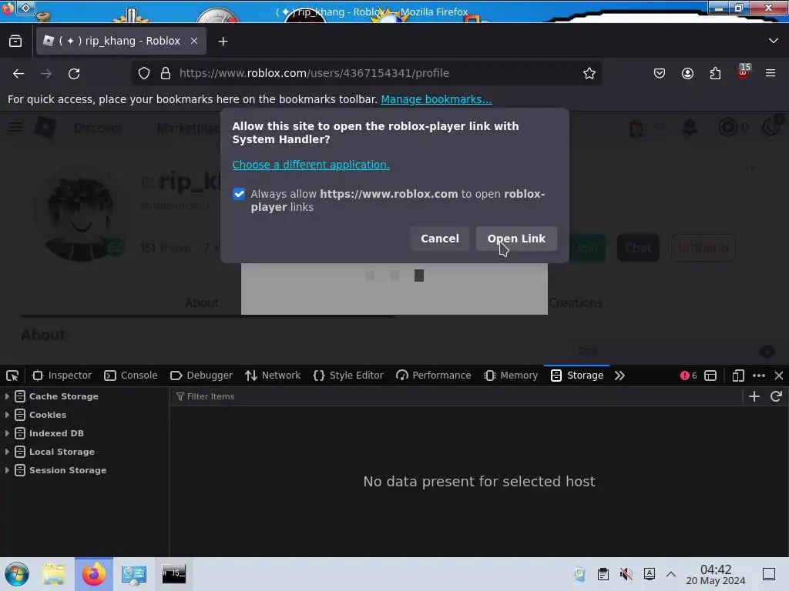This screenshot has width=789, height=591.
Task: Select the rip_khang - Roblox tab
Action: point(121,41)
